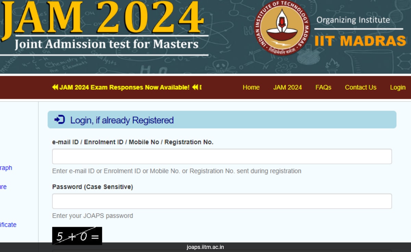Click the joaps.iitm.ac.in address label
Viewport: 411px width, 252px height.
click(206, 247)
